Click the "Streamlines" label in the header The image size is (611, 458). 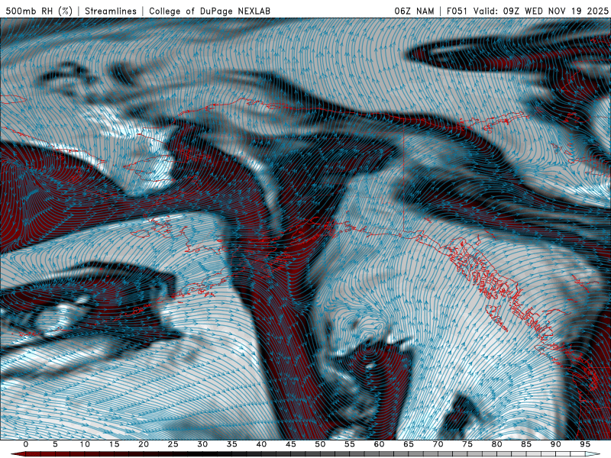click(x=111, y=11)
